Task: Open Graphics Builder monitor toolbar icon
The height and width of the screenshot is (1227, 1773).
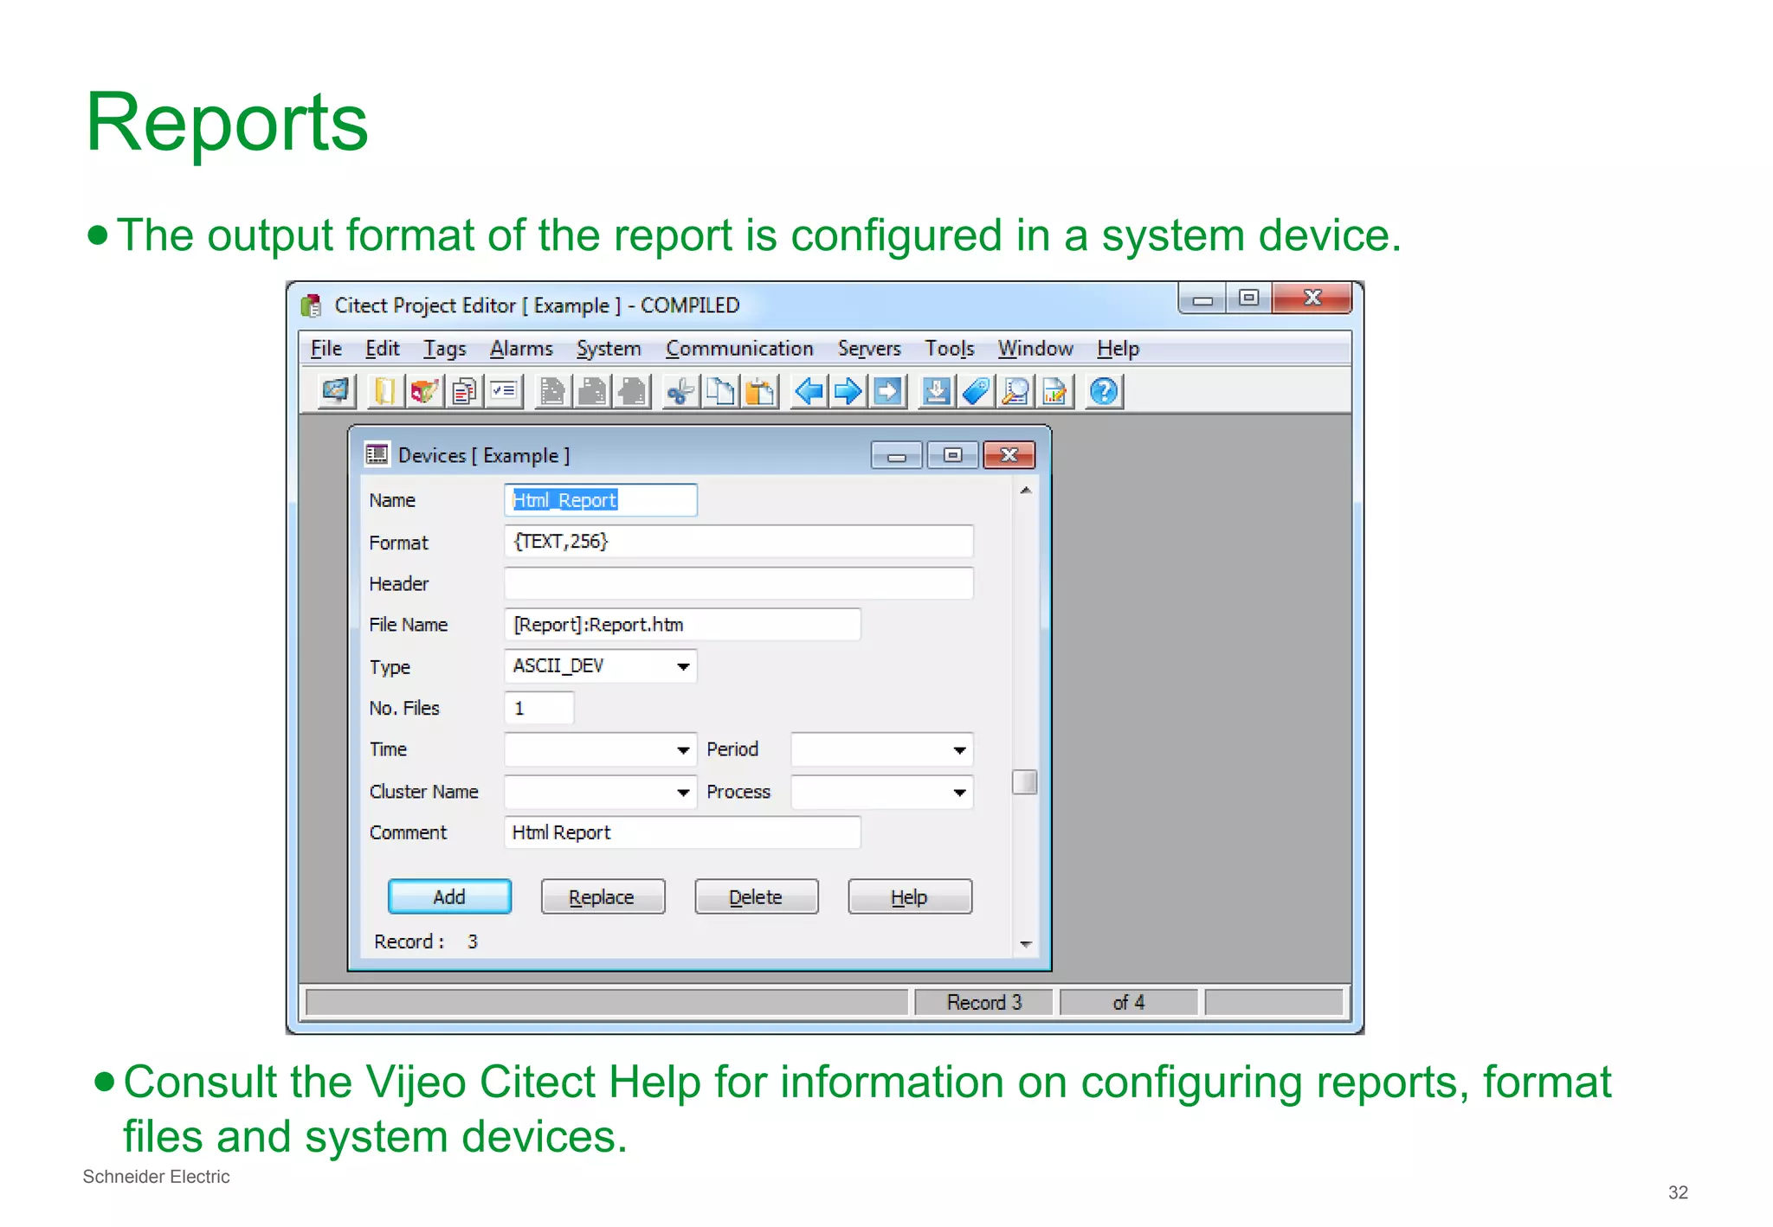Action: 336,392
